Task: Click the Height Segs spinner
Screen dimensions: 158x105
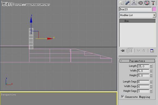Action: click(151, 91)
